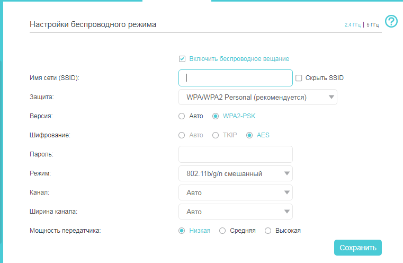Choose Авто encryption radio button
The image size is (403, 263).
point(182,135)
